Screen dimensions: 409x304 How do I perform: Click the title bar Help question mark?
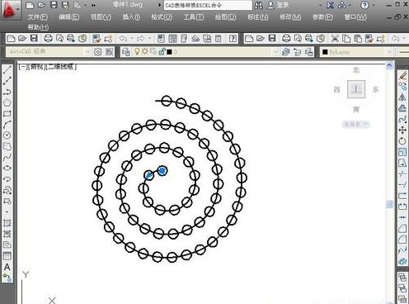pyautogui.click(x=364, y=5)
